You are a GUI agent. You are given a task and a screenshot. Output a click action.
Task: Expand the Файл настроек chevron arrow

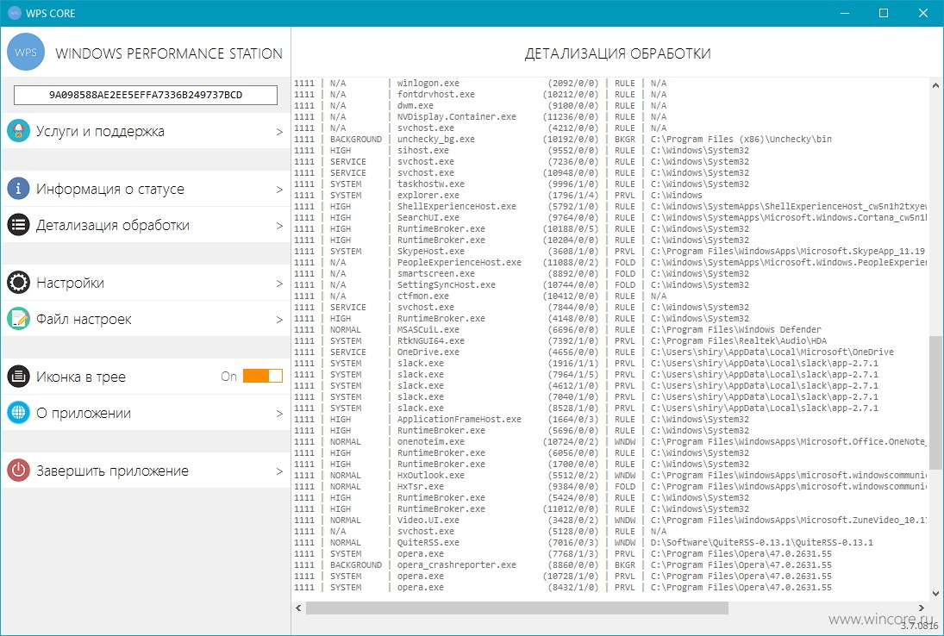click(279, 320)
